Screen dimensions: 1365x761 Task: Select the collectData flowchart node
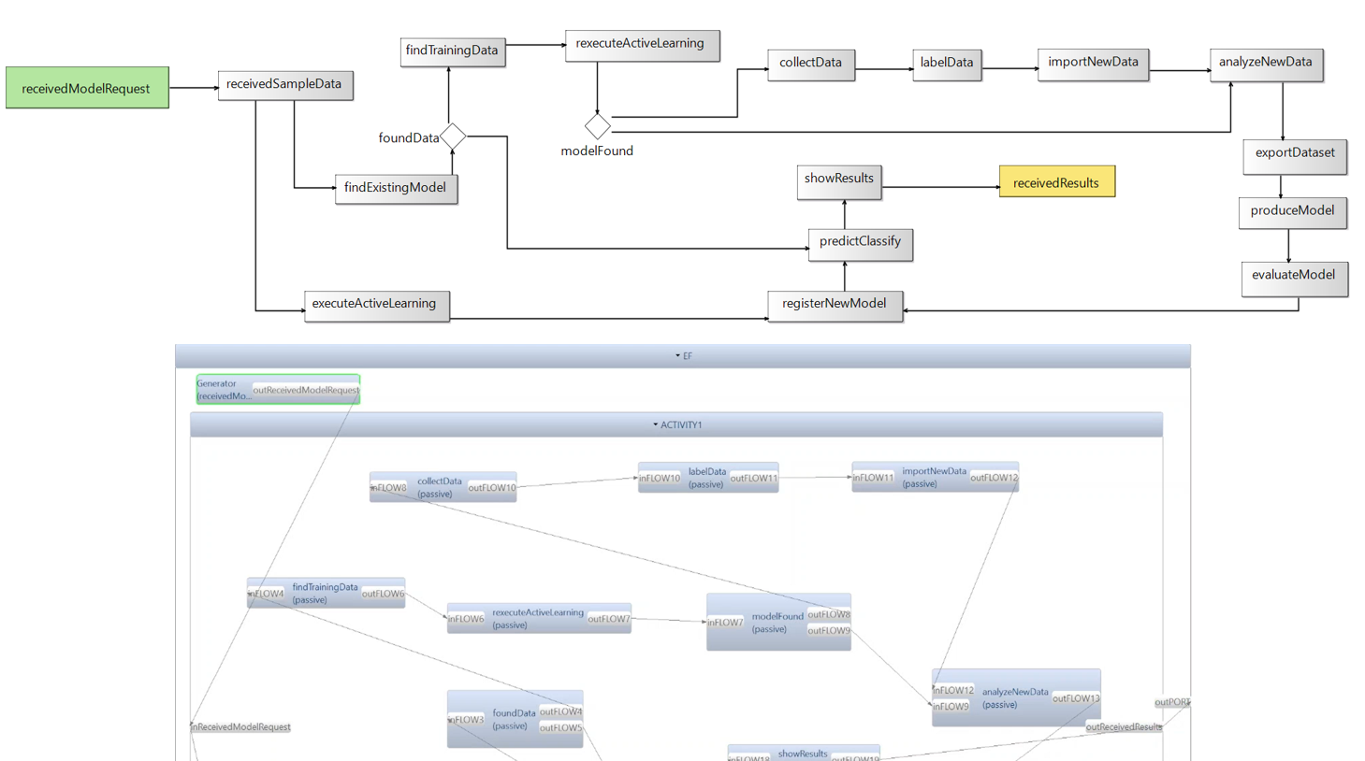[810, 64]
